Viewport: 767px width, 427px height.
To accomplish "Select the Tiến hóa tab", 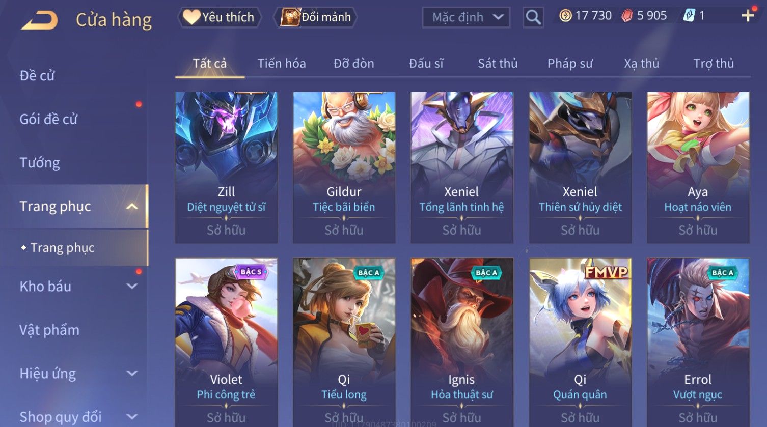I will point(281,63).
